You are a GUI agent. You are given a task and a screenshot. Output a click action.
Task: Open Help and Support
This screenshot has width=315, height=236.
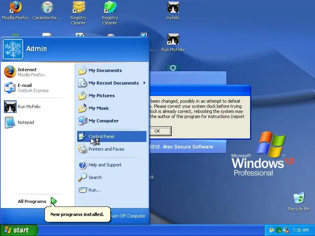tap(112, 165)
